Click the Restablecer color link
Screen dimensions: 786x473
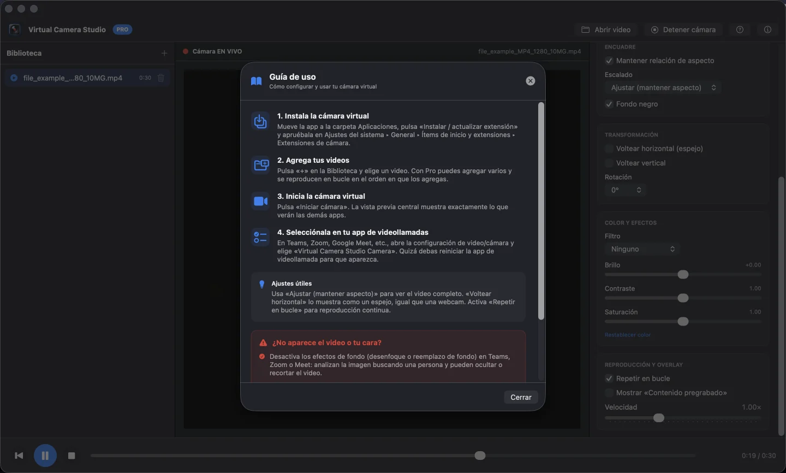(628, 335)
